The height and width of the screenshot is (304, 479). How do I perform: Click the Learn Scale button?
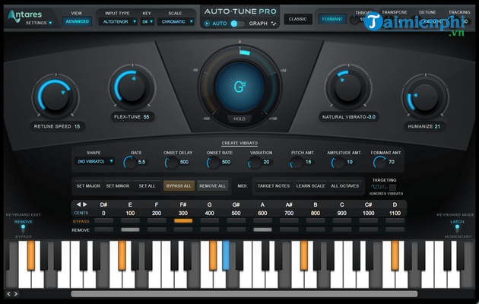(310, 186)
